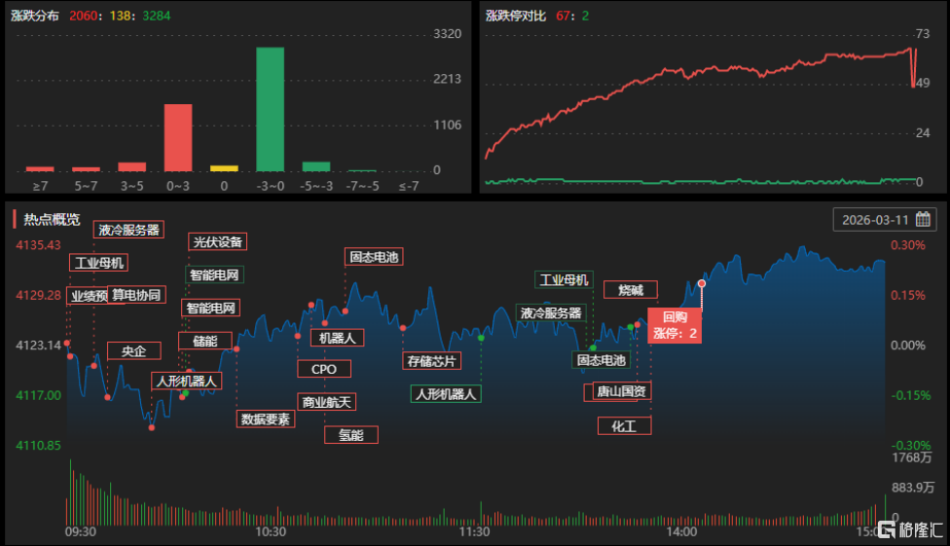
Task: Click the 2026-03-11 date field
Action: pos(873,219)
